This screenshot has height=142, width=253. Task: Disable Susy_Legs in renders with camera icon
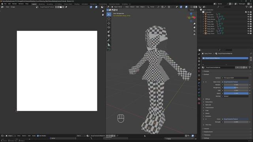click(x=251, y=24)
